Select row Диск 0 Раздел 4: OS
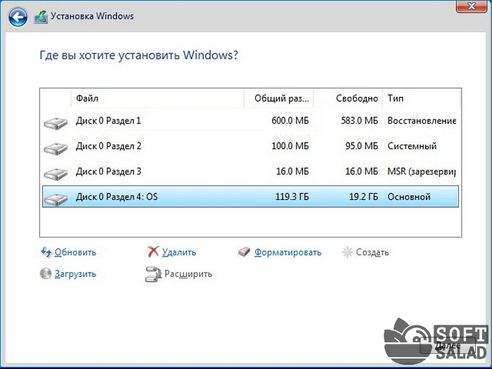The width and height of the screenshot is (492, 369). (250, 197)
